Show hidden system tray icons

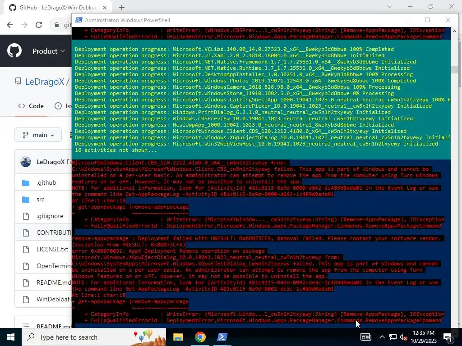coord(382,337)
